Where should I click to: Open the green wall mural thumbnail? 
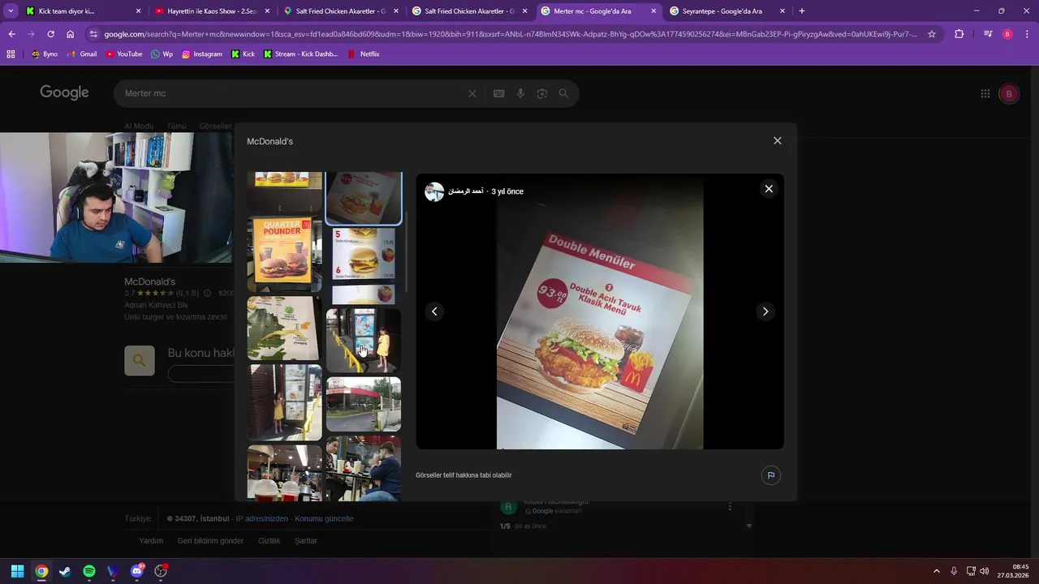tap(284, 328)
